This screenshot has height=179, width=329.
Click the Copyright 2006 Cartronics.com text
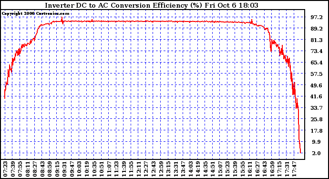coord(35,14)
